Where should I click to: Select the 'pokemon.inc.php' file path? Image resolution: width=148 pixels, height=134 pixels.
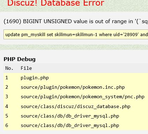pyautogui.click(x=73, y=87)
